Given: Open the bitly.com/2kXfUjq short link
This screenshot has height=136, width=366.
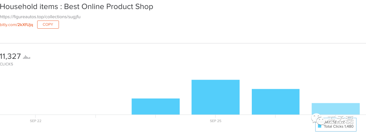Looking at the screenshot, I should (17, 25).
